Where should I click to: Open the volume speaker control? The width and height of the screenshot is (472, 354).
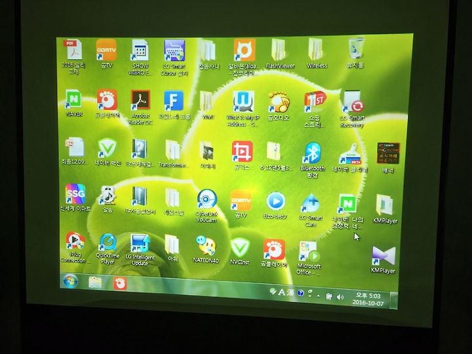click(340, 297)
